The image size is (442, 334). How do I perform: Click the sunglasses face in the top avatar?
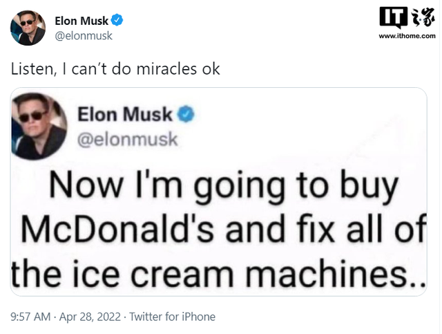(x=28, y=24)
